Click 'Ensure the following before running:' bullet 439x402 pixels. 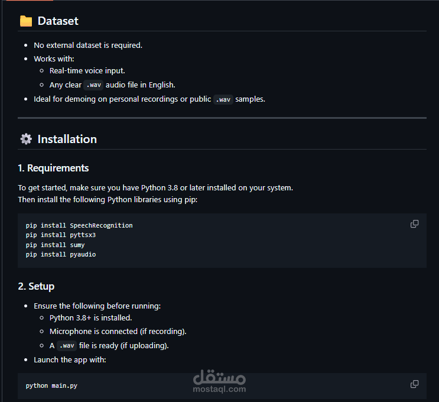pos(97,306)
